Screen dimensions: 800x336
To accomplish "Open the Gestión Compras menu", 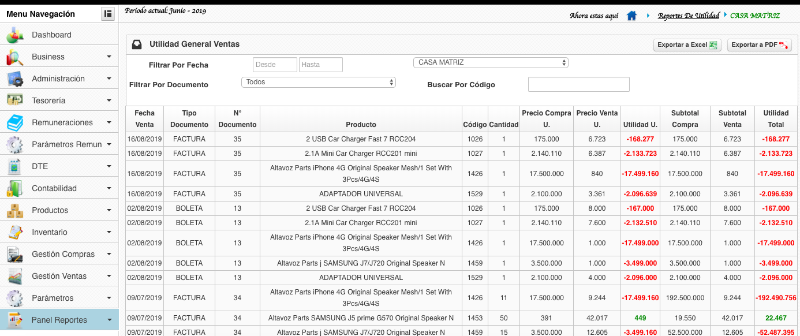I will coord(63,255).
